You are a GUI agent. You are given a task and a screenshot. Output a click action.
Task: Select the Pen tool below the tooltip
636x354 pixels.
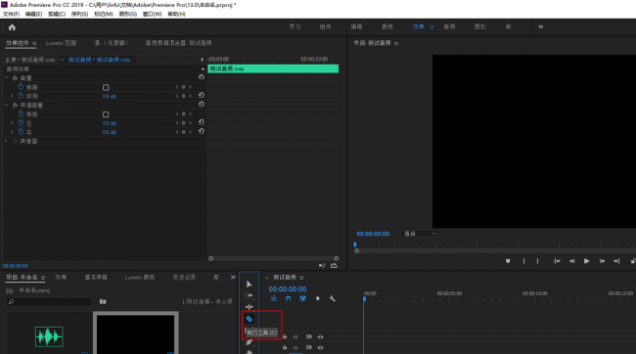point(250,342)
